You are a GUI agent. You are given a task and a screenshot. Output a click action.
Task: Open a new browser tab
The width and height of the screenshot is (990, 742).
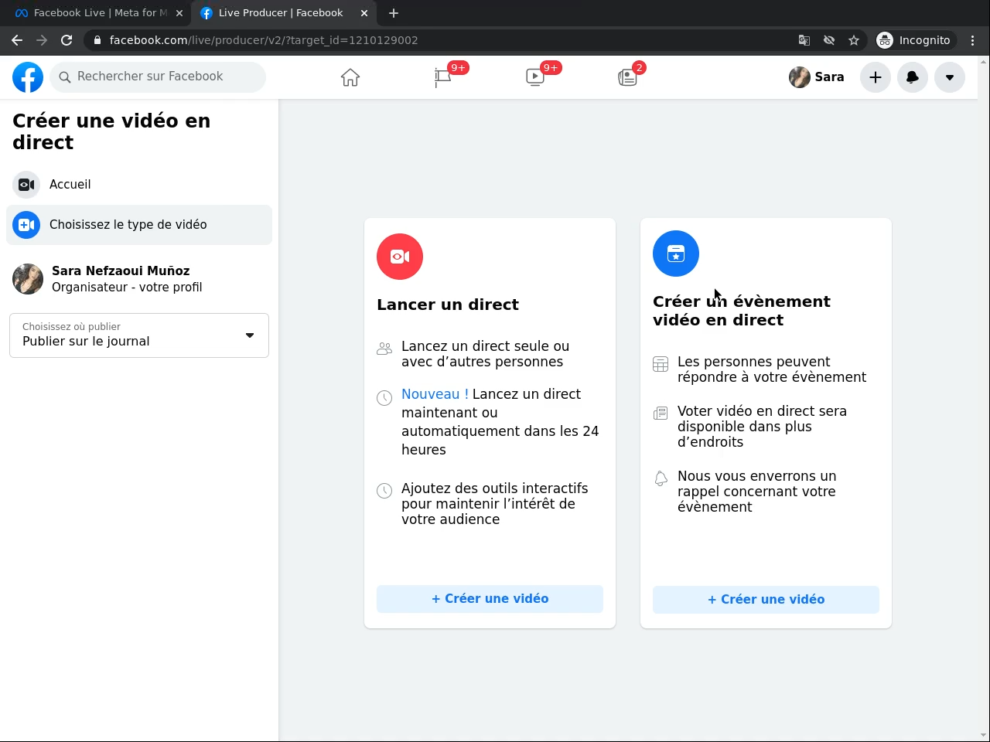tap(394, 13)
